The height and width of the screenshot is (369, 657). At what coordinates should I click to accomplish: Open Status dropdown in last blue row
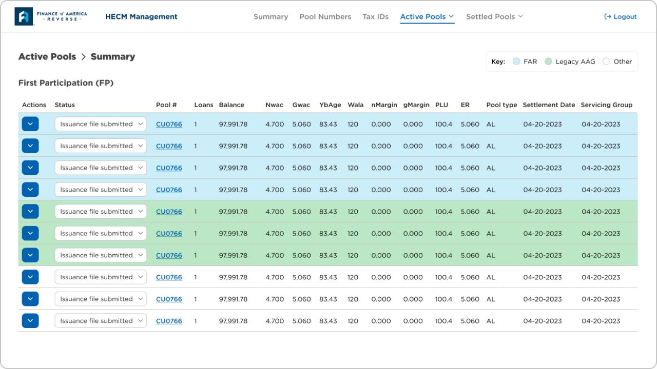(101, 190)
